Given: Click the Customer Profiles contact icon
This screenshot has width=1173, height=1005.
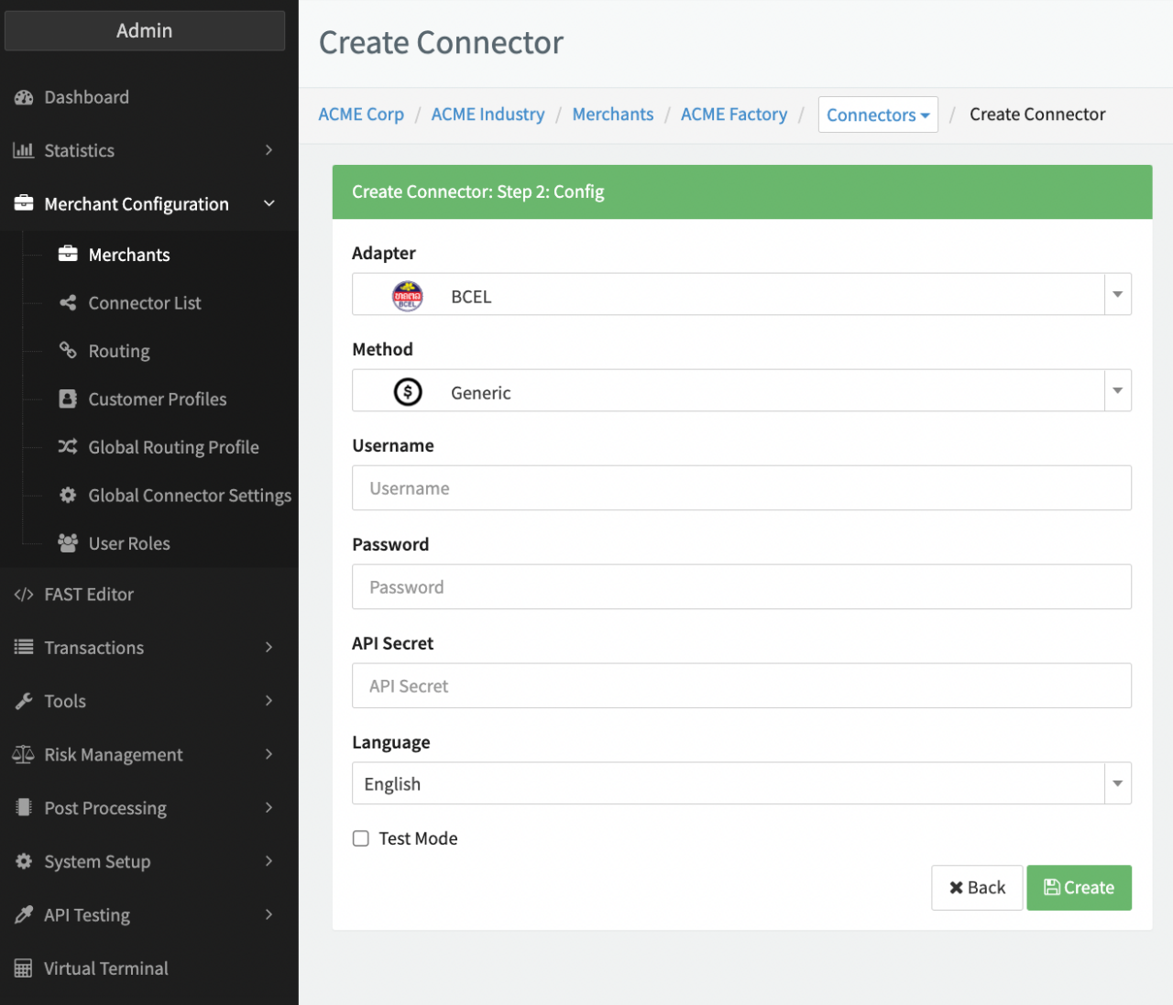Looking at the screenshot, I should click(x=68, y=399).
